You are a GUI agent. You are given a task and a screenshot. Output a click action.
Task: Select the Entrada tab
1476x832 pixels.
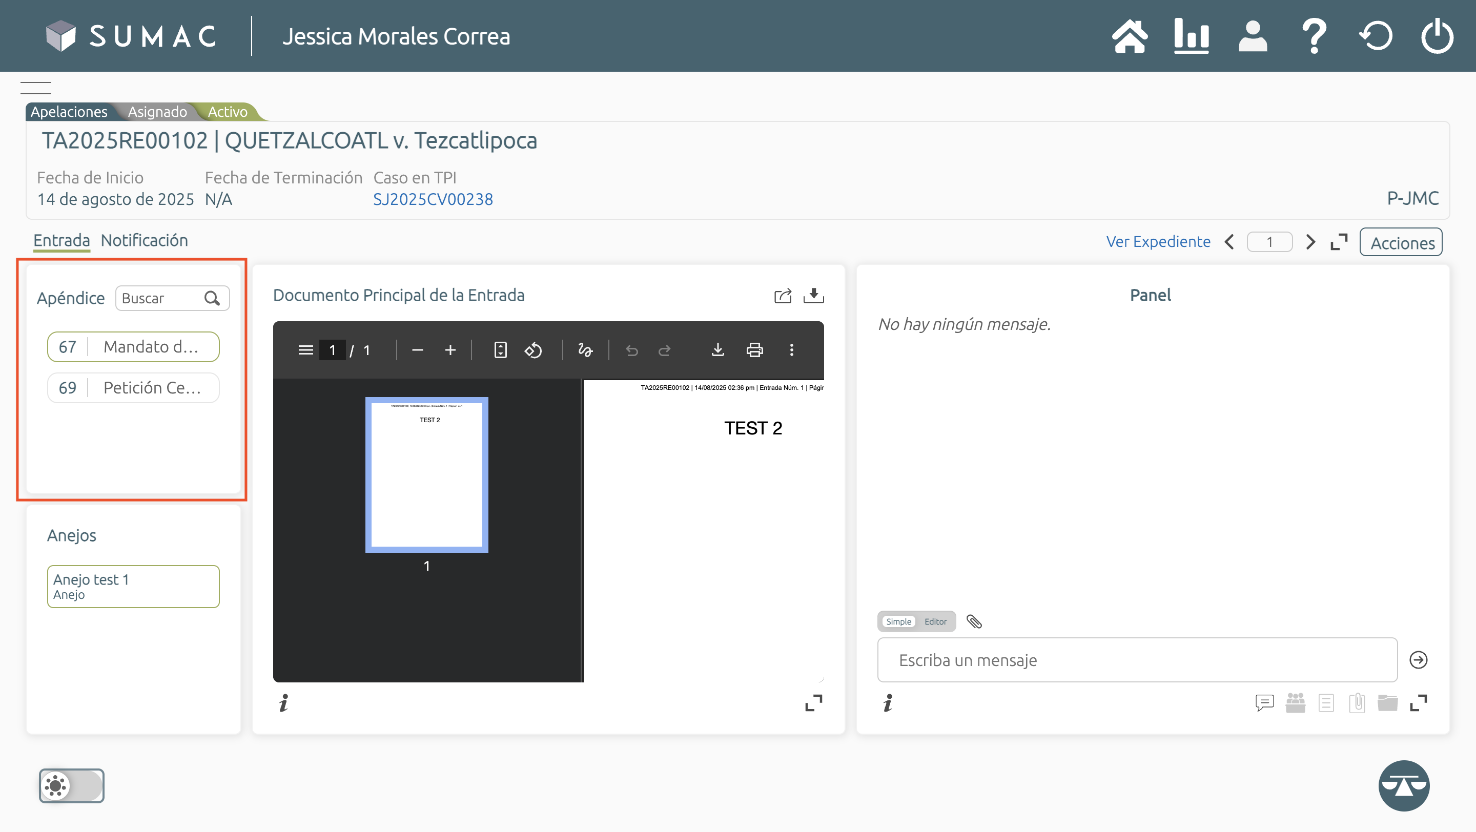point(61,240)
